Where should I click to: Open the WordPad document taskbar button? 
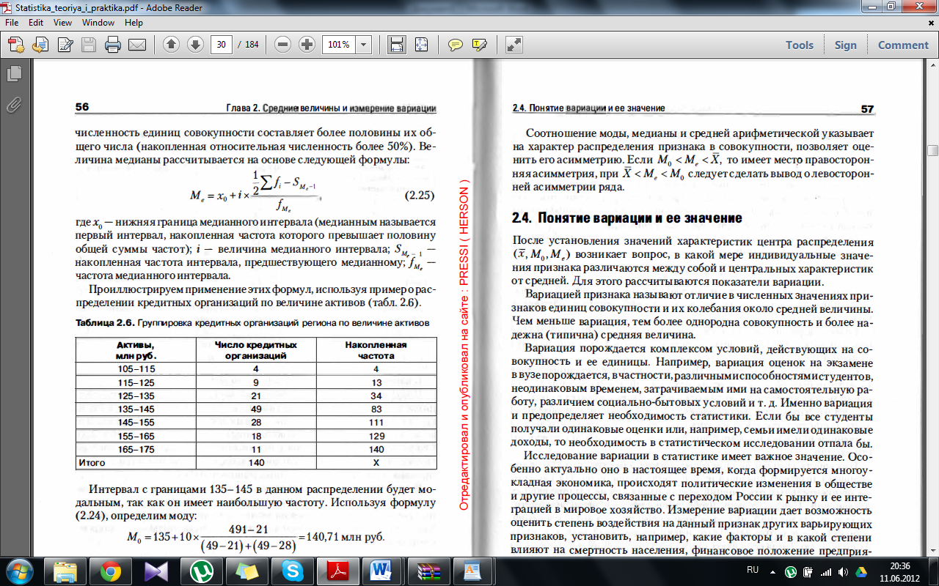tap(472, 571)
